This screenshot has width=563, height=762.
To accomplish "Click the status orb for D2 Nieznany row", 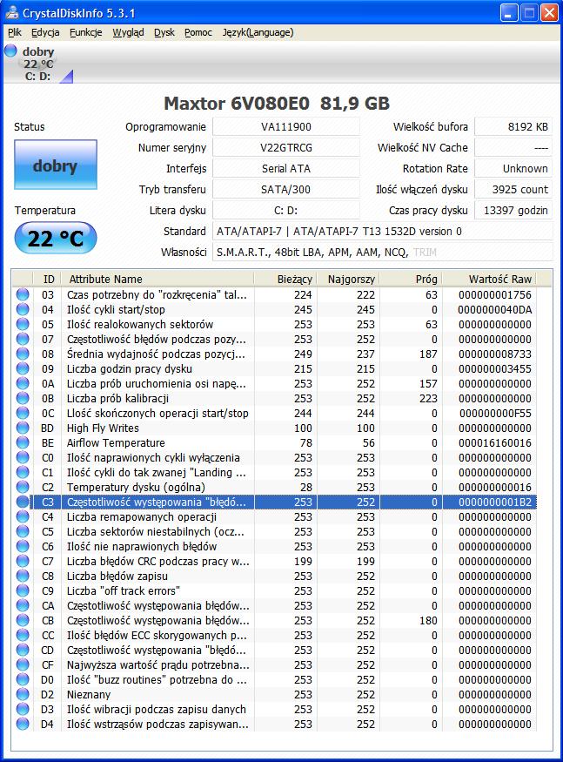I will (23, 694).
